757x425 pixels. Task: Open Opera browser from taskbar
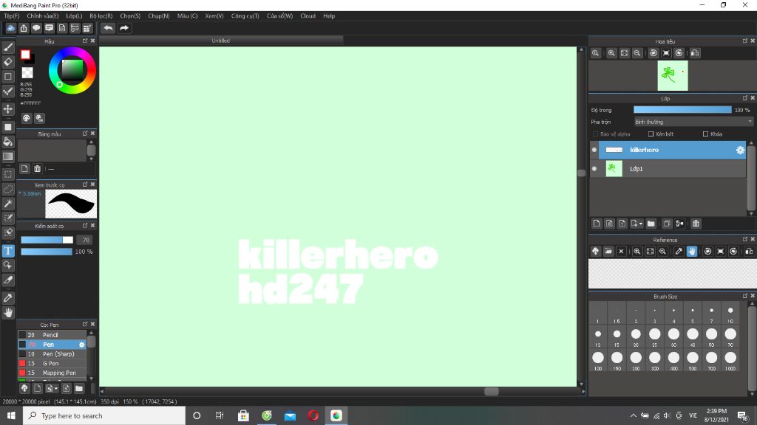(313, 415)
